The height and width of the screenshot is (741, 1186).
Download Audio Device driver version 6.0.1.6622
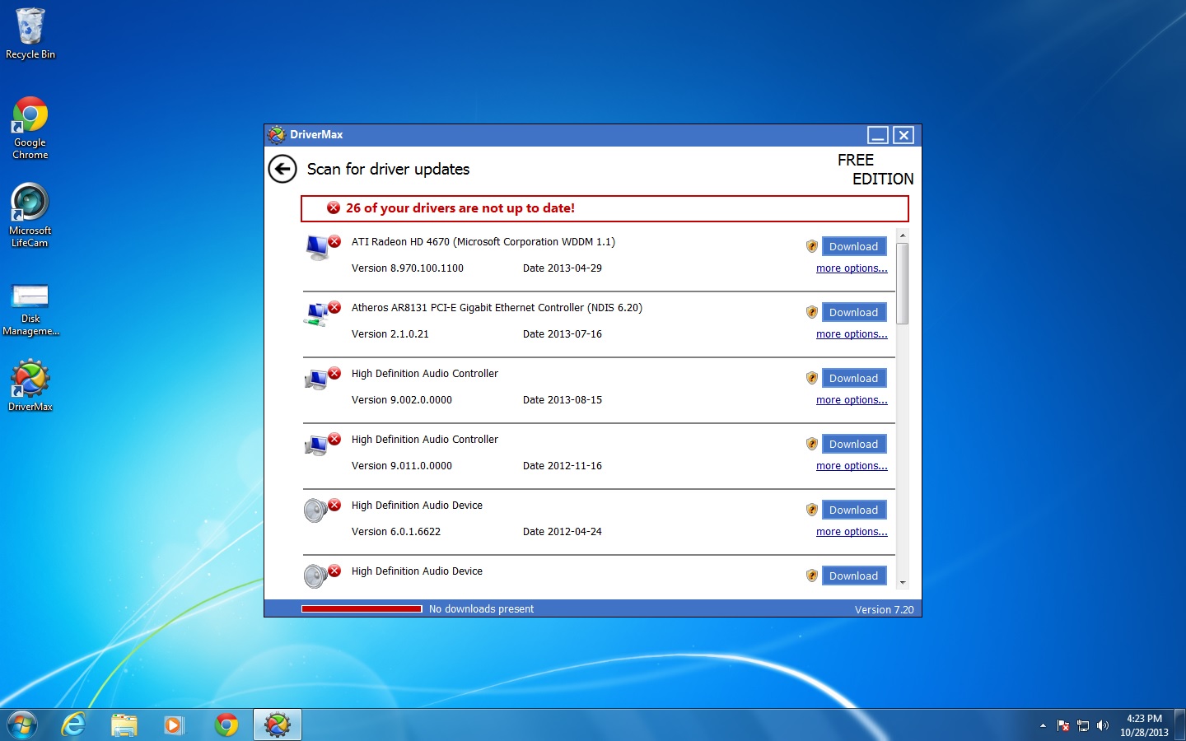(x=854, y=510)
